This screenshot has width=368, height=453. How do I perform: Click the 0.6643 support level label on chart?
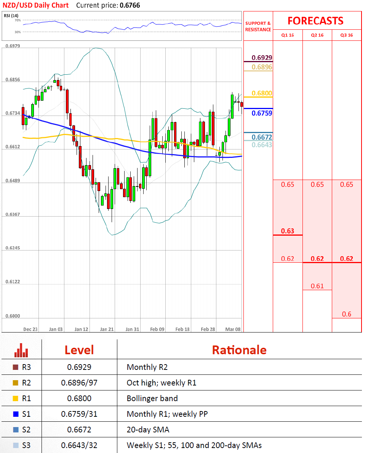click(262, 145)
